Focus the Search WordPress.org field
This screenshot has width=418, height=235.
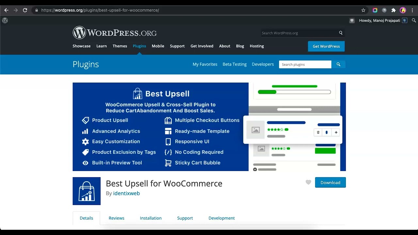(299, 33)
